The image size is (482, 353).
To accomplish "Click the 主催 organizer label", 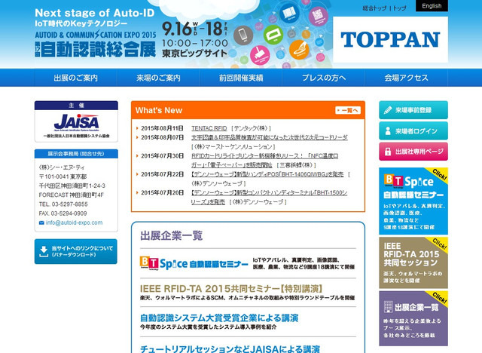I will click(76, 106).
